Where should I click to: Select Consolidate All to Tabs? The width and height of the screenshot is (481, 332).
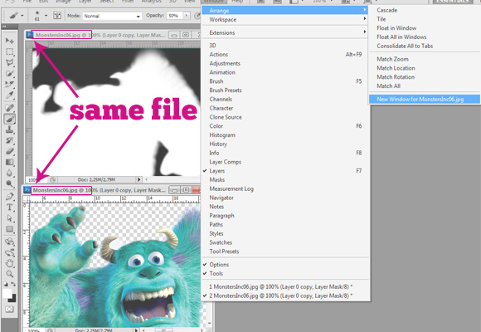tap(425, 46)
